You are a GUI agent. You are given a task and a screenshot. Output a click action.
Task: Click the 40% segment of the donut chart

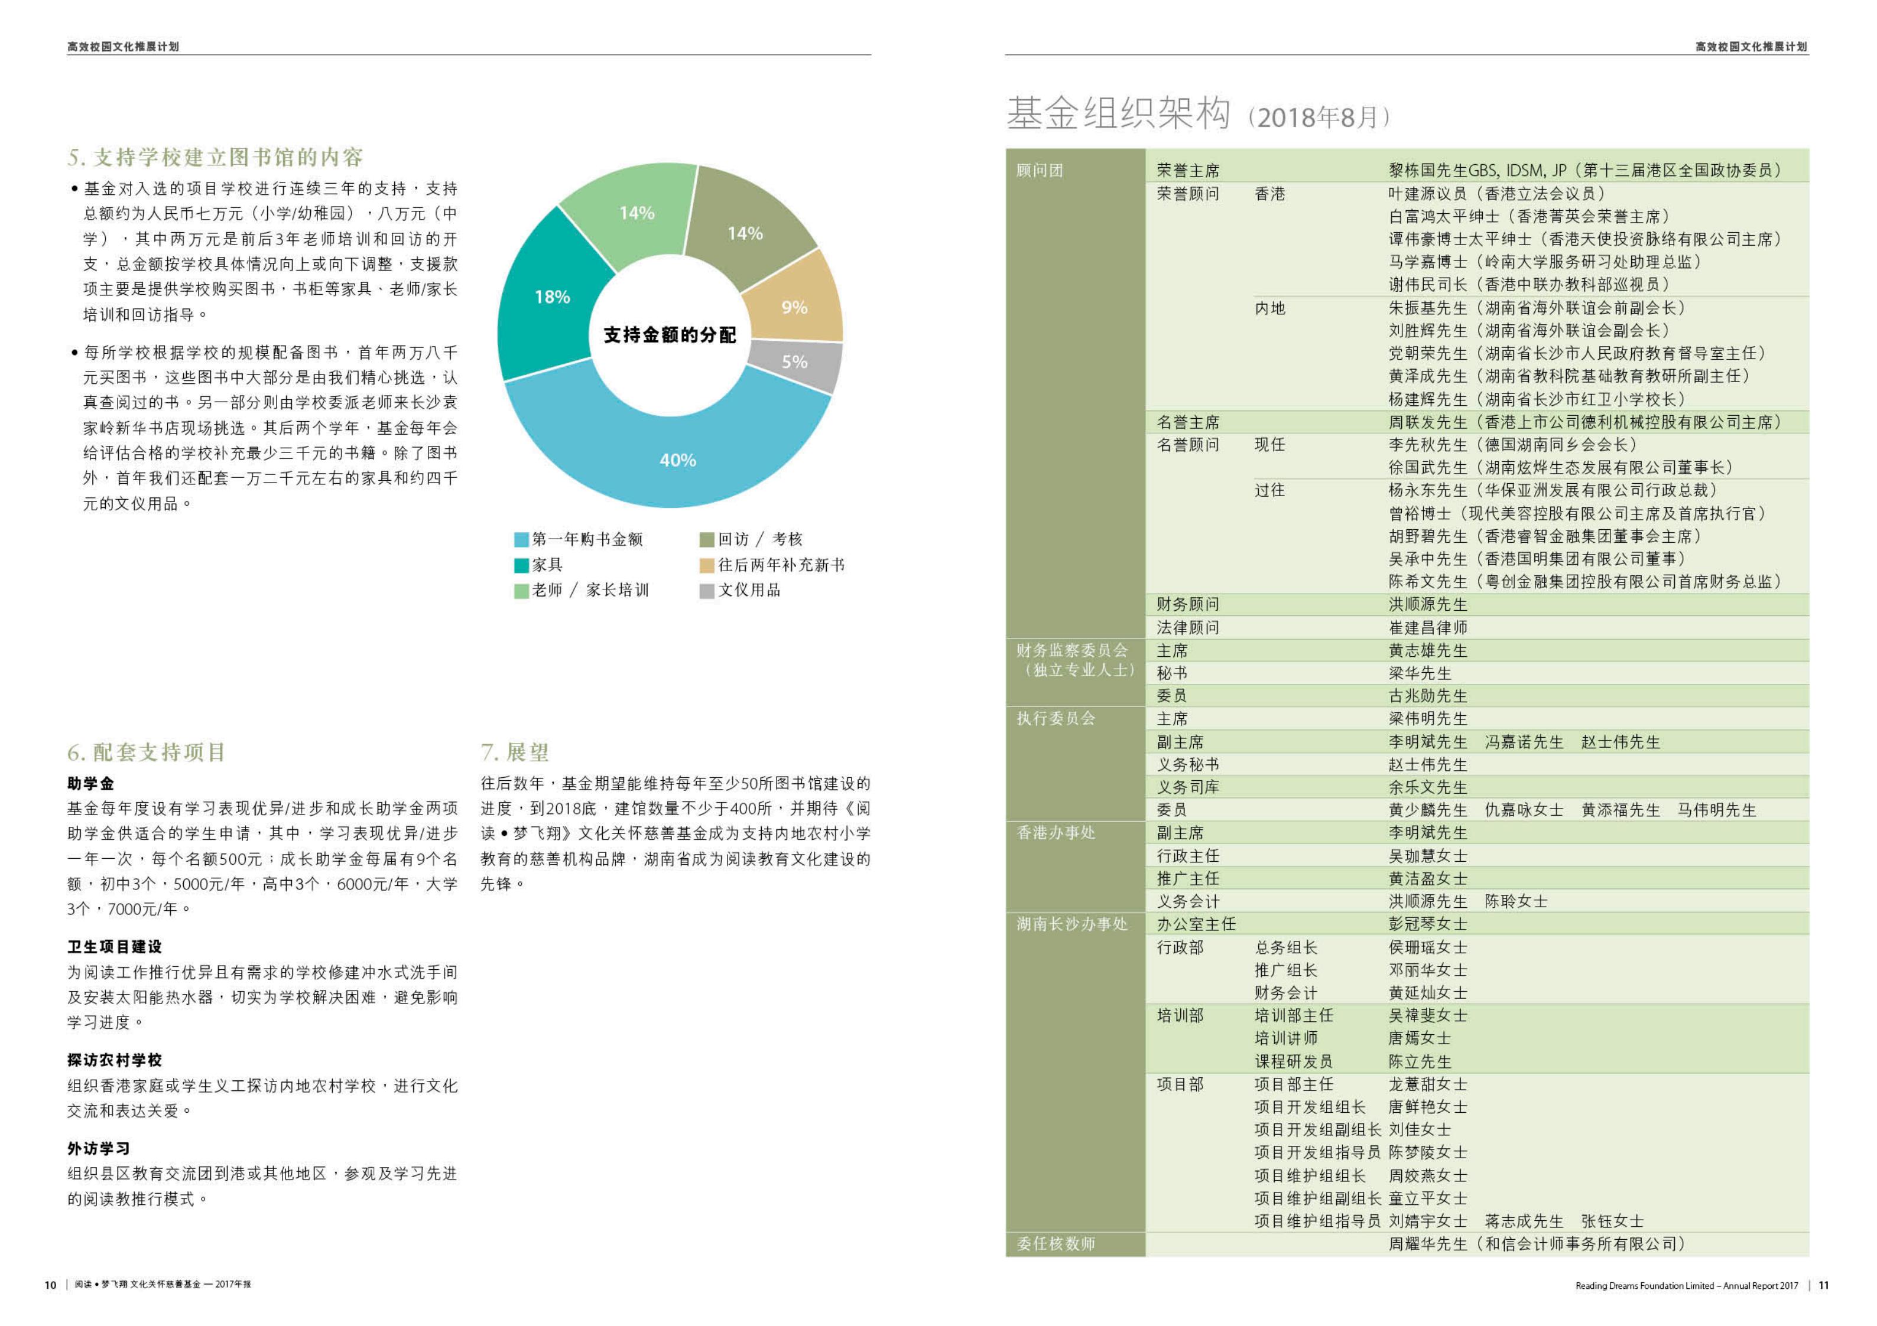[x=678, y=459]
